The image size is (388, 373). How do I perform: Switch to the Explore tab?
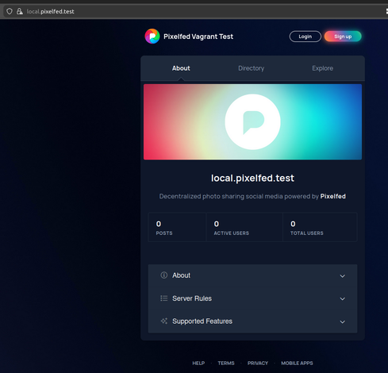pos(322,68)
